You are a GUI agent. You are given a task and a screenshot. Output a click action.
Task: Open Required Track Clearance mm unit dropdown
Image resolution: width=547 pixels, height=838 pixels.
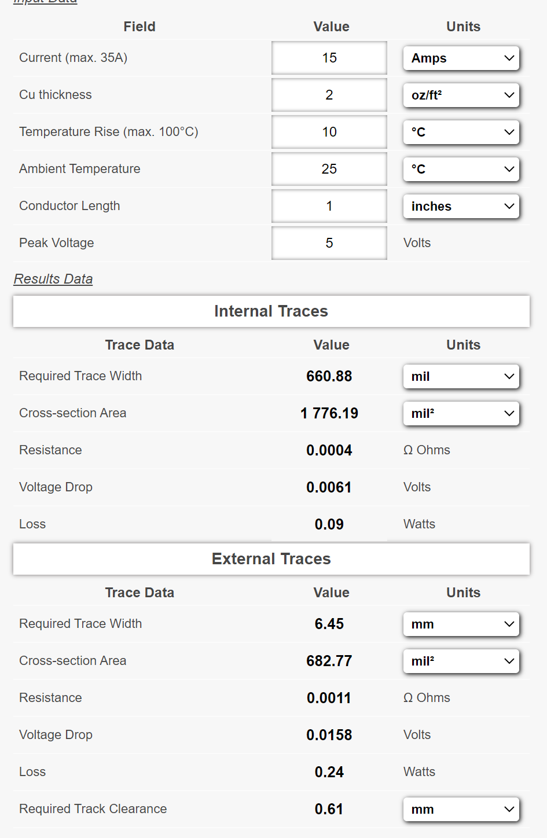pos(461,810)
